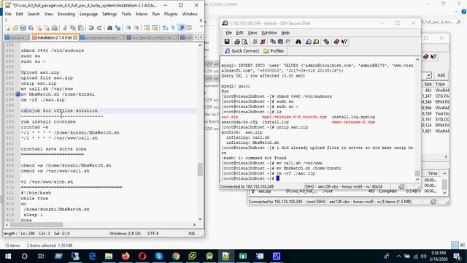Image resolution: width=467 pixels, height=263 pixels.
Task: Open Opera browser from the taskbar
Action: (142, 256)
